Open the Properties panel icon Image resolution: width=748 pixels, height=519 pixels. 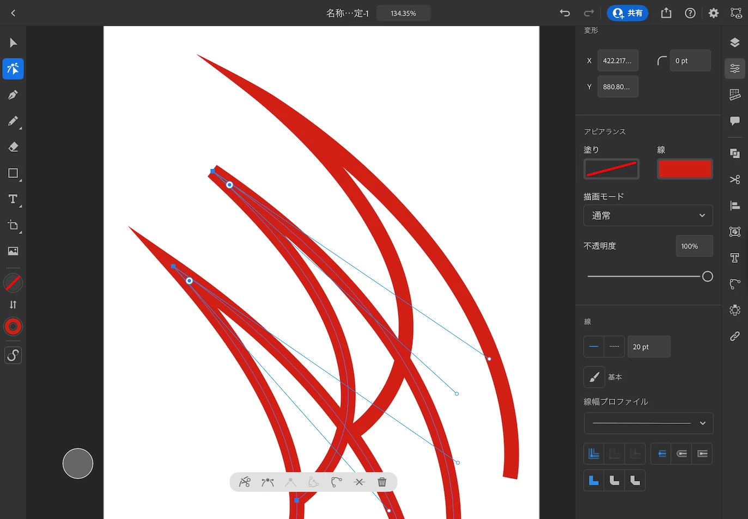[735, 69]
